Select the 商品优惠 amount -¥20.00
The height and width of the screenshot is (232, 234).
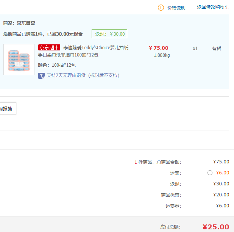[220, 195]
